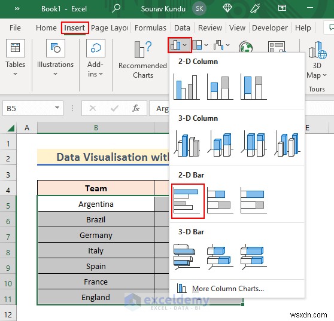Select the England cell

96,297
